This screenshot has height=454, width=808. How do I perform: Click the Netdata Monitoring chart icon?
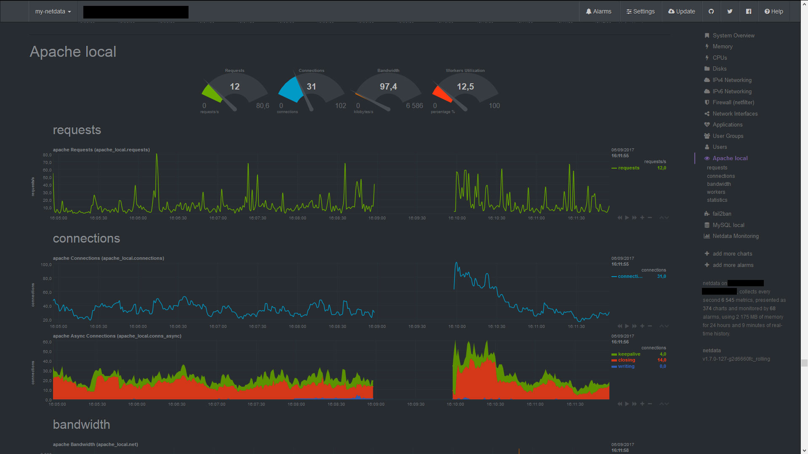point(707,236)
